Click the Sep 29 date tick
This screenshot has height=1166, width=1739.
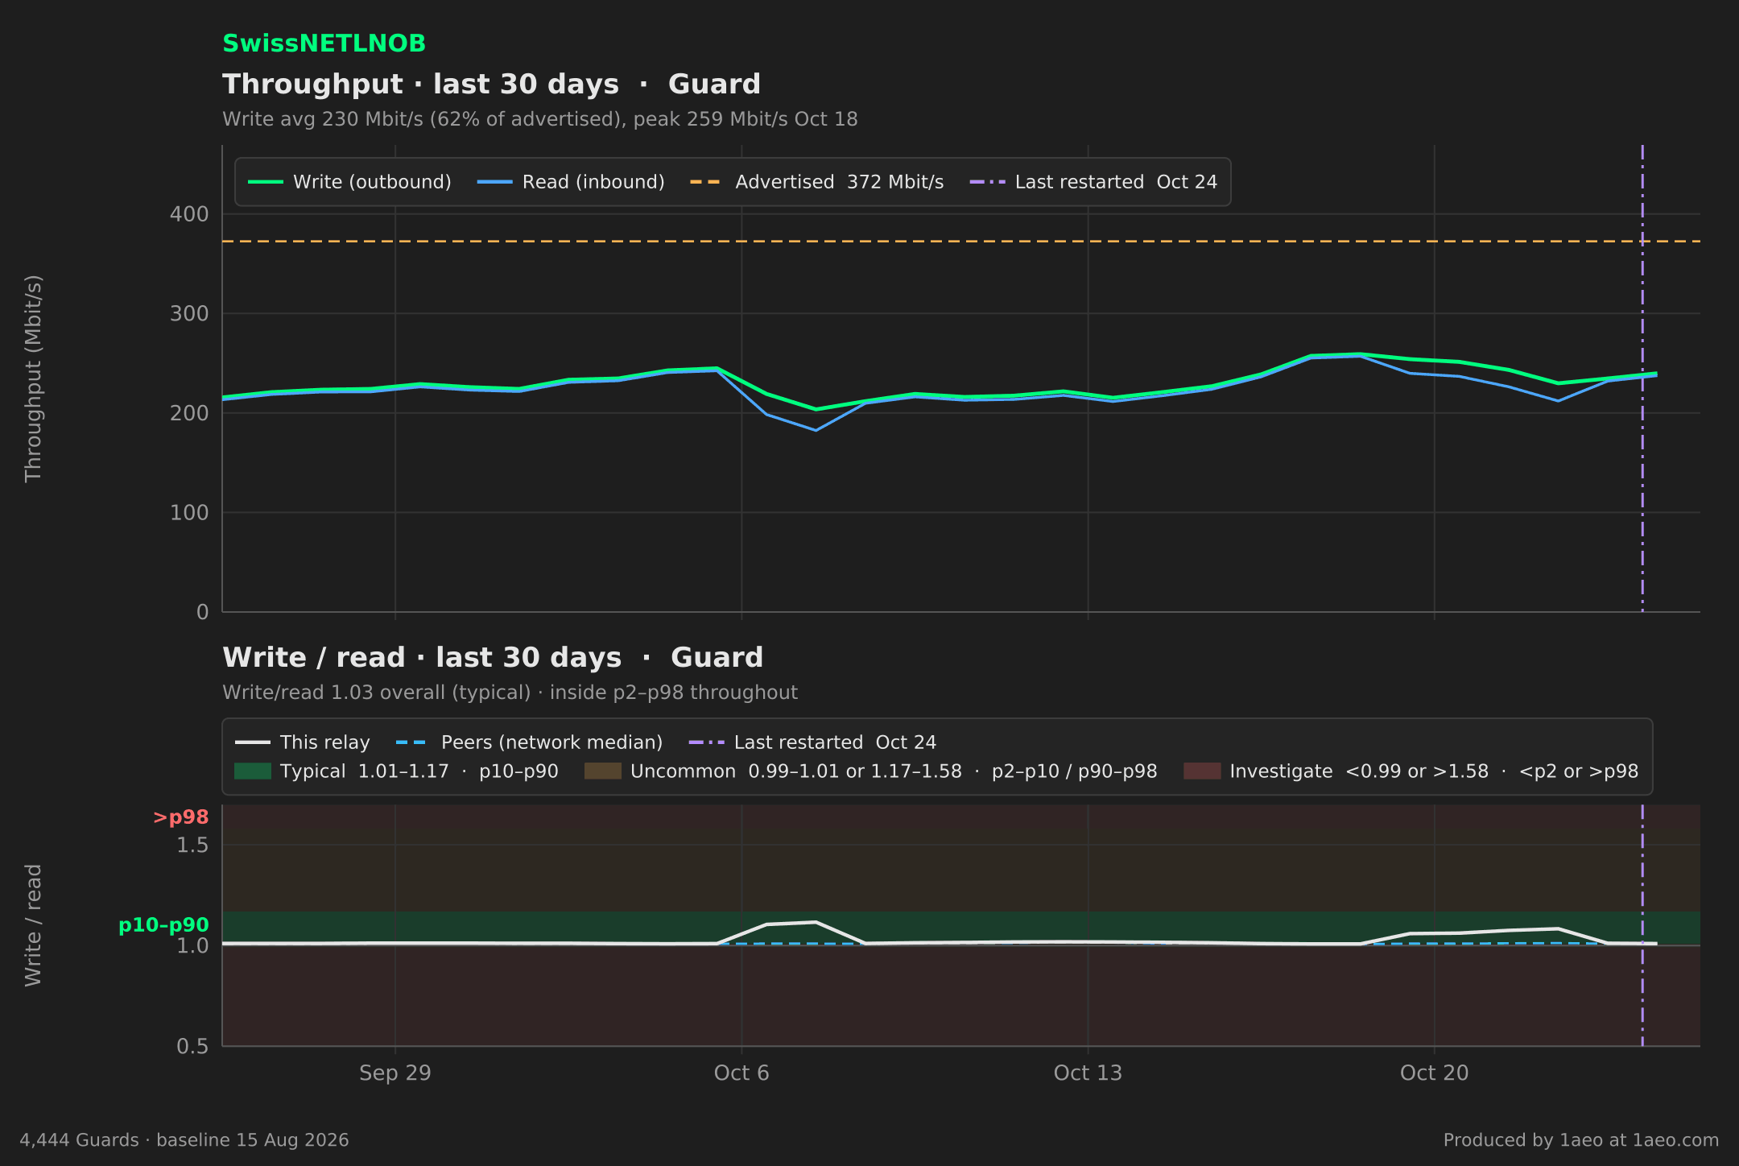tap(395, 1073)
